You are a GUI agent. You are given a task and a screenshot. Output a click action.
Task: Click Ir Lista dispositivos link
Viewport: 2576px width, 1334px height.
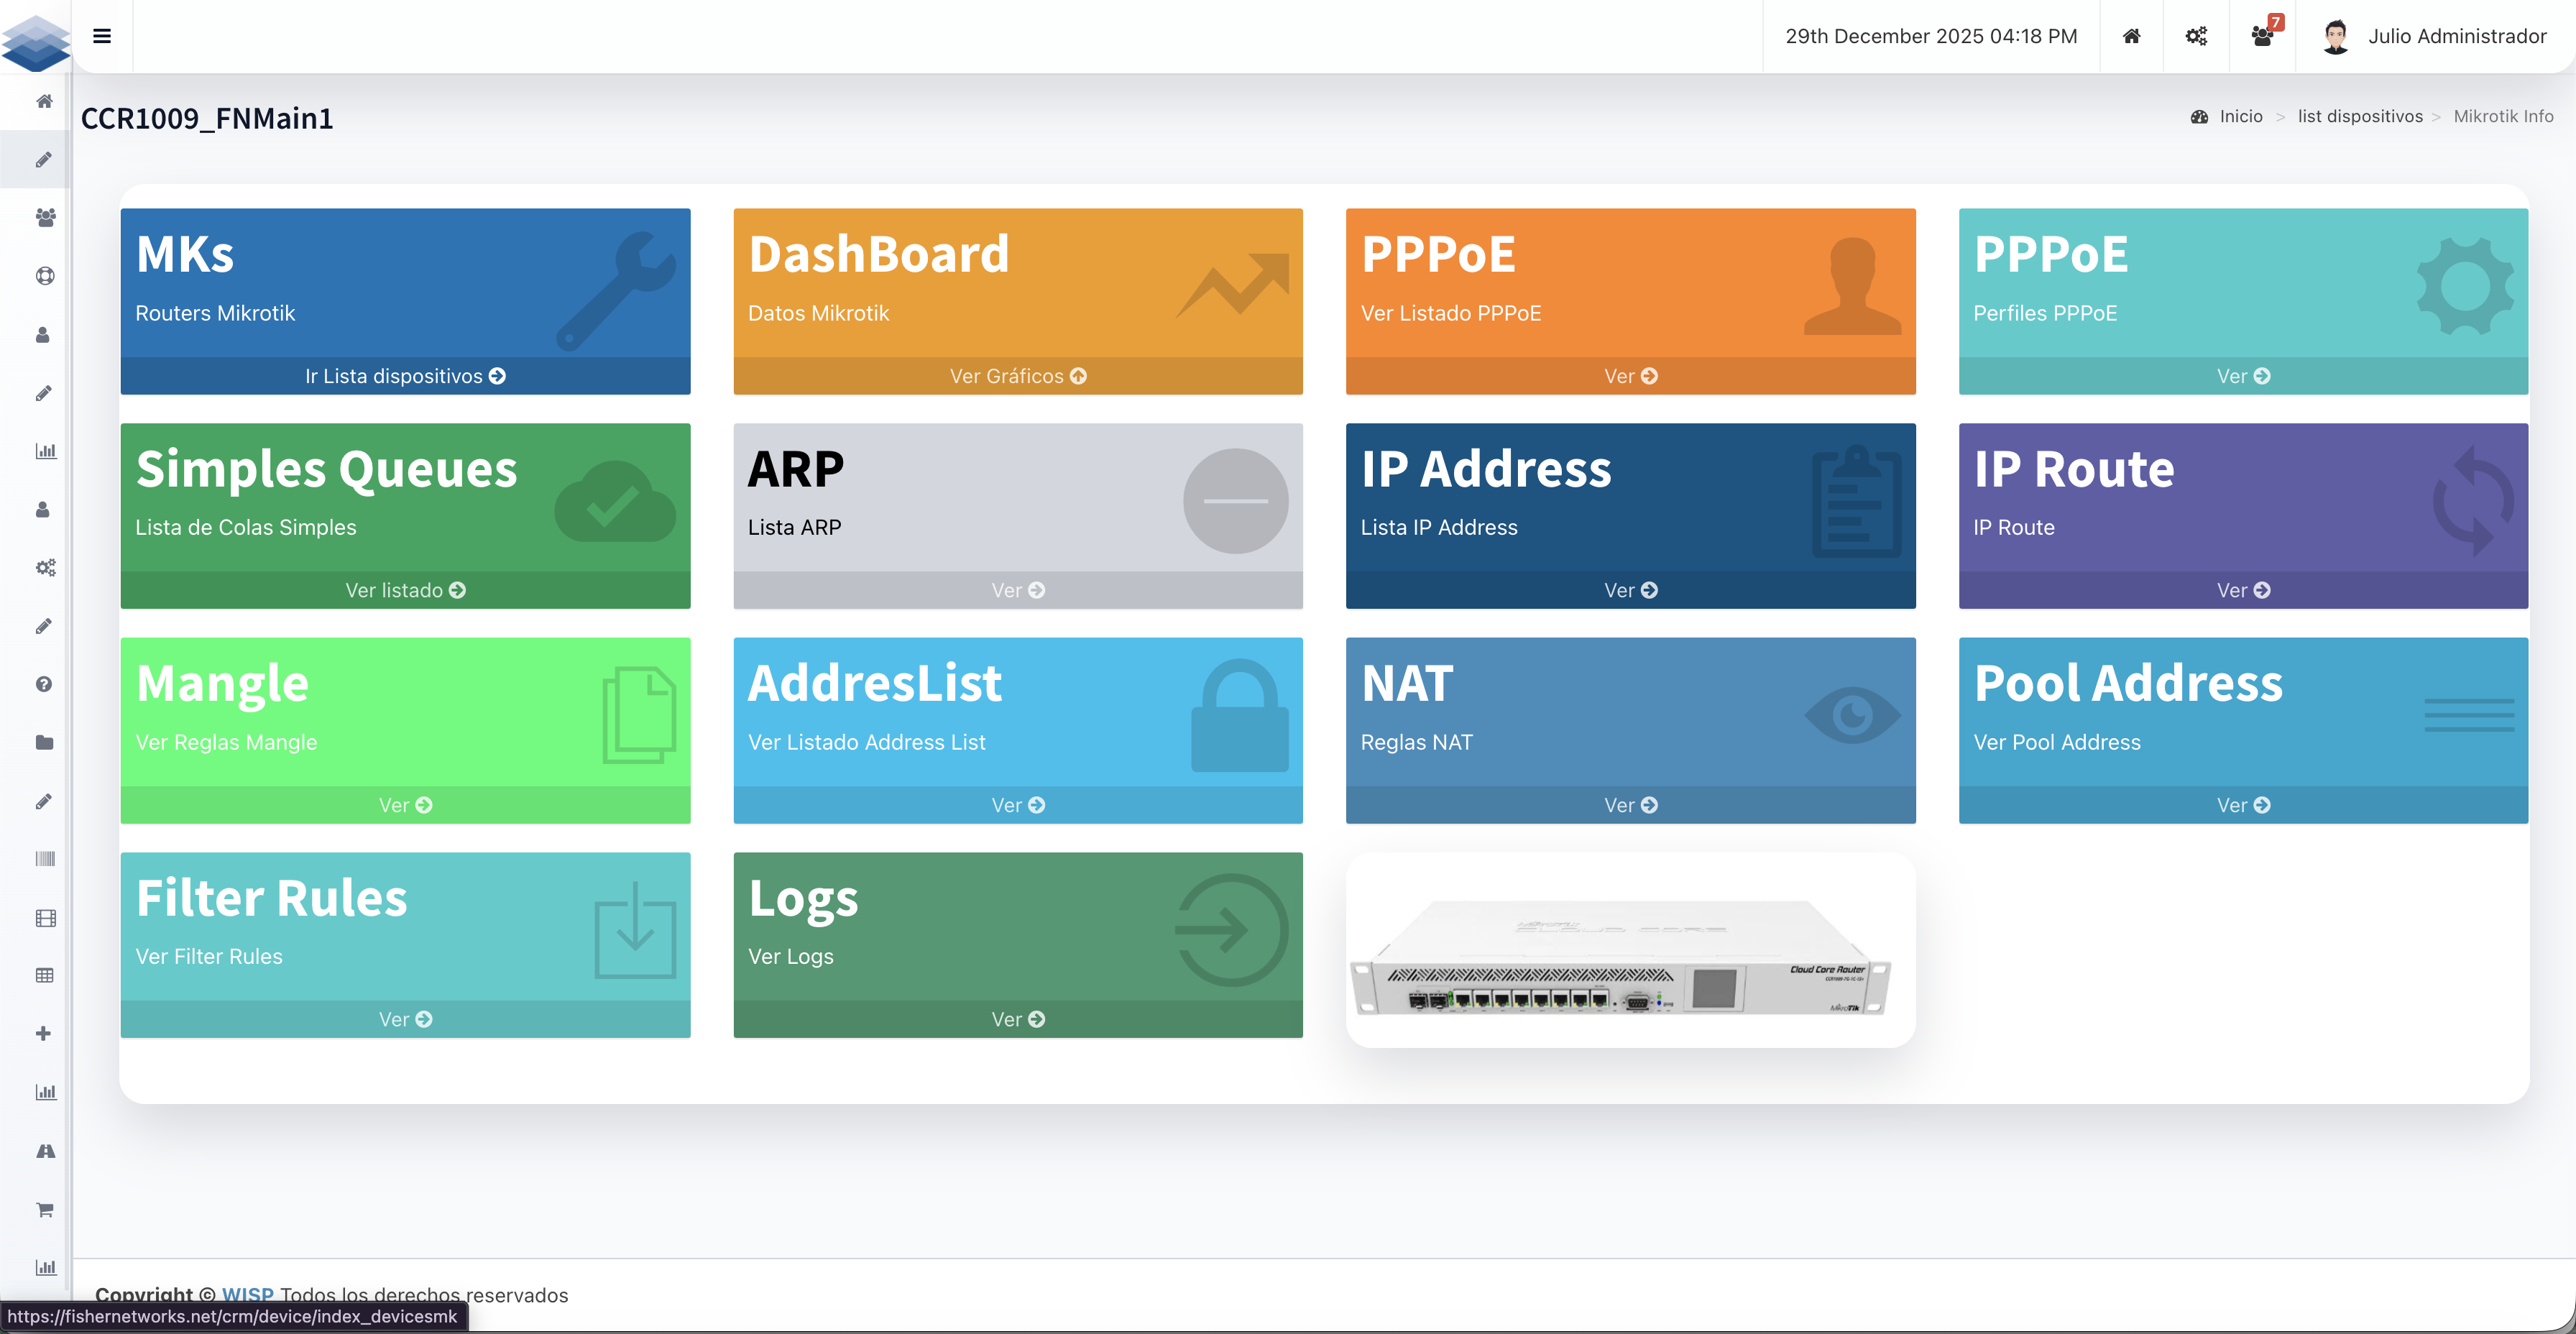(x=405, y=376)
